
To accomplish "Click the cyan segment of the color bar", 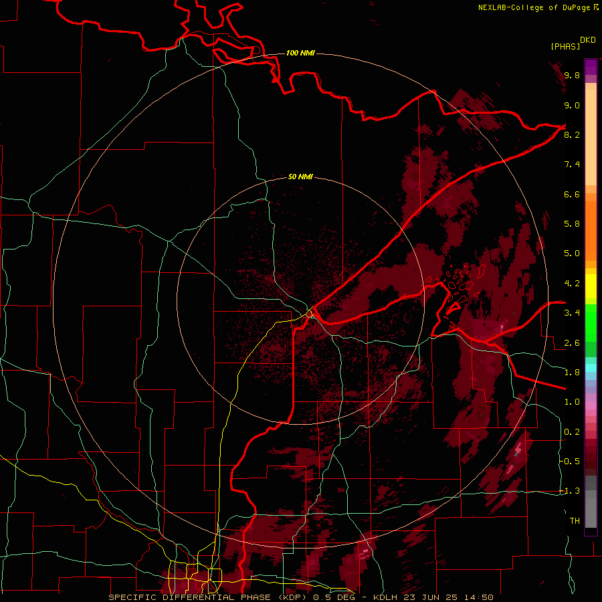I will point(591,367).
